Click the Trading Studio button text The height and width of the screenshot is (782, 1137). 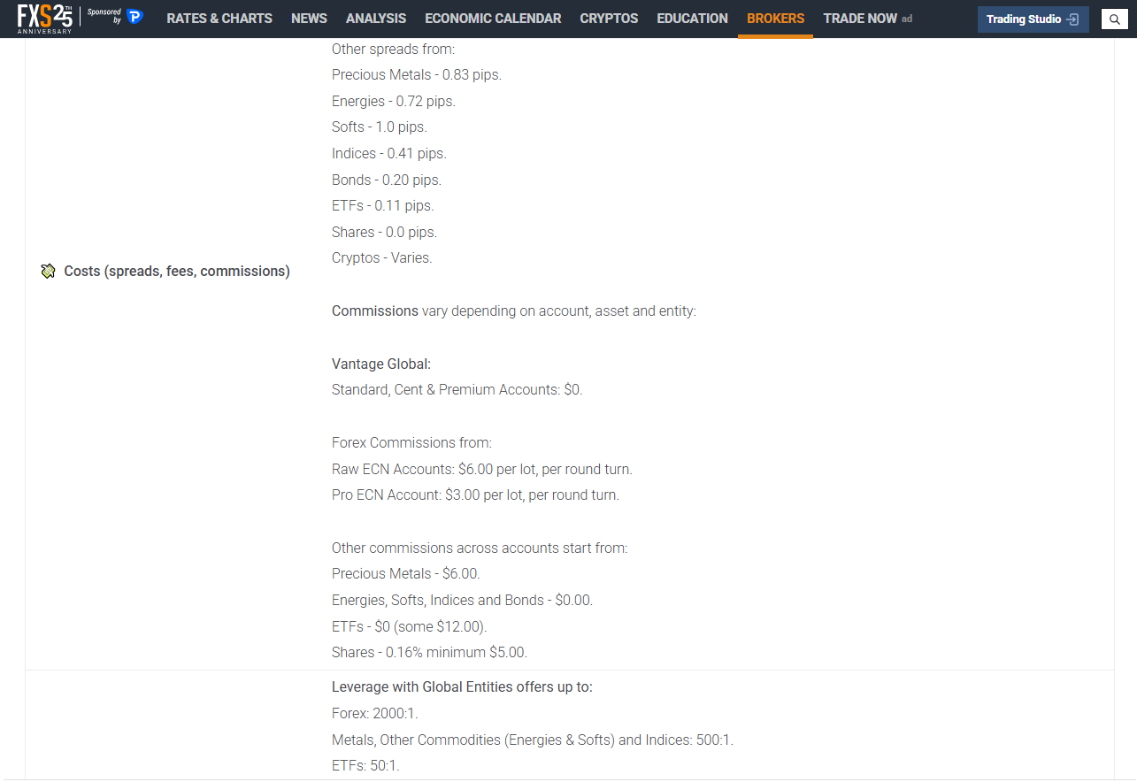pos(1023,19)
